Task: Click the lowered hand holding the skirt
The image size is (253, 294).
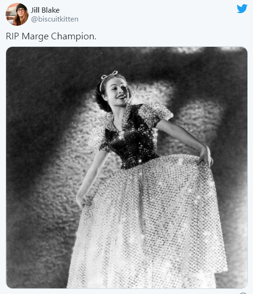Action: point(83,200)
